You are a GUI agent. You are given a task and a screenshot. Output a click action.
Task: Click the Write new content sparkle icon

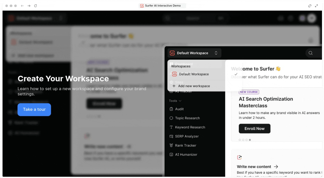click(x=239, y=157)
